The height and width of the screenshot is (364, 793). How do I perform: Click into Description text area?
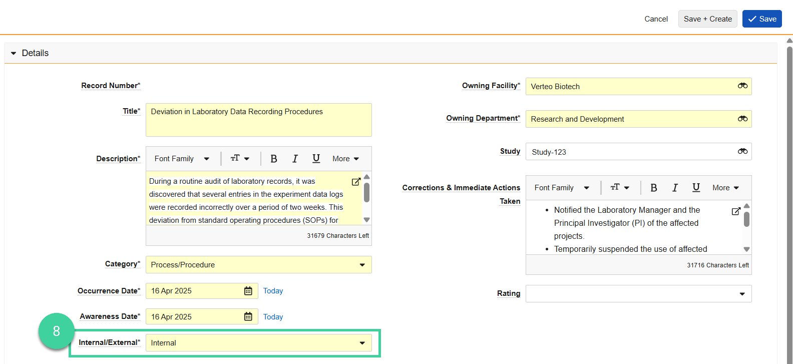(254, 199)
